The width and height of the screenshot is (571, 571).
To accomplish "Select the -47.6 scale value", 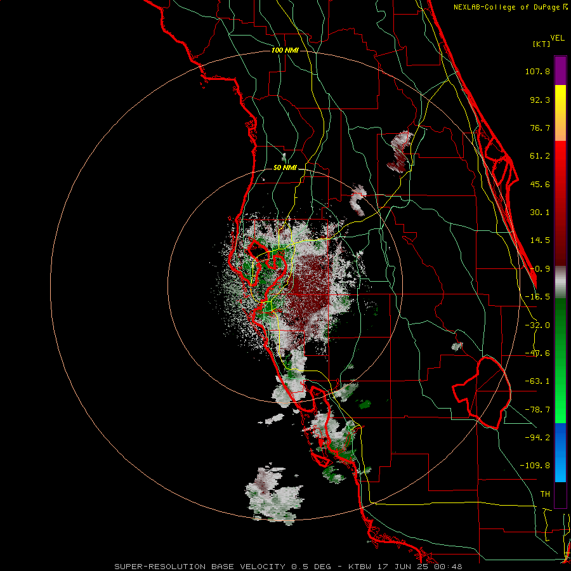I will (537, 353).
